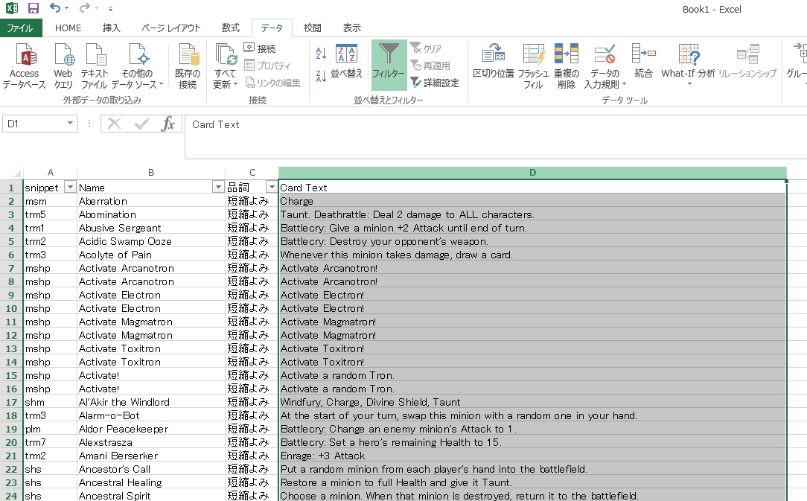807x501 pixels.
Task: Open the Customize Quick Access Toolbar arrow
Action: pyautogui.click(x=111, y=9)
